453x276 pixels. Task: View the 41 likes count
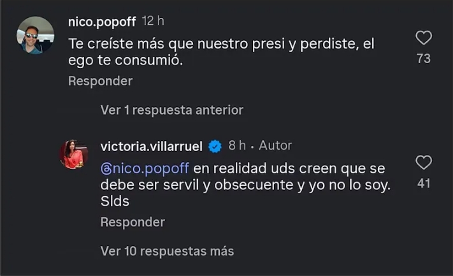424,184
